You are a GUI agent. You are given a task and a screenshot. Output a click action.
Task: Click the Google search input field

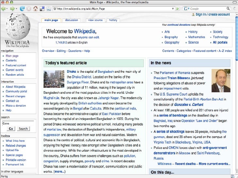(208, 9)
